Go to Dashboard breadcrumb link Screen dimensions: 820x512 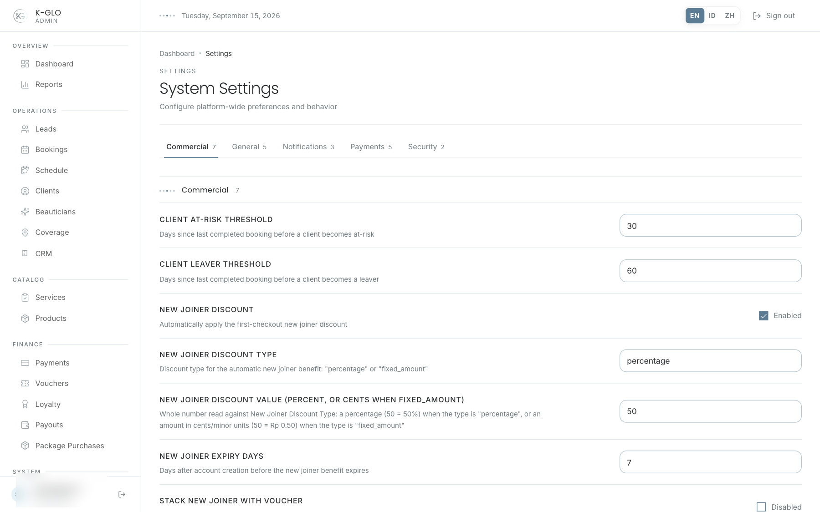tap(177, 54)
